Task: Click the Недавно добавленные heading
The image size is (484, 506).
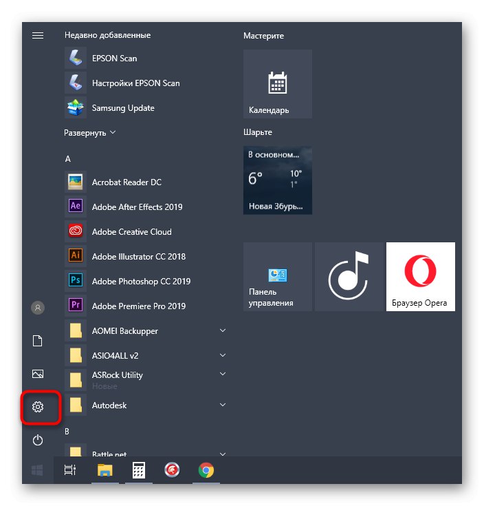Action: tap(108, 35)
